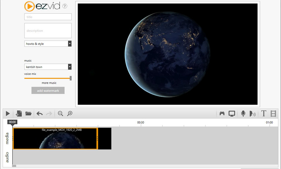The image size is (281, 169).
Task: Click the speech synthesis icon
Action: click(x=253, y=113)
